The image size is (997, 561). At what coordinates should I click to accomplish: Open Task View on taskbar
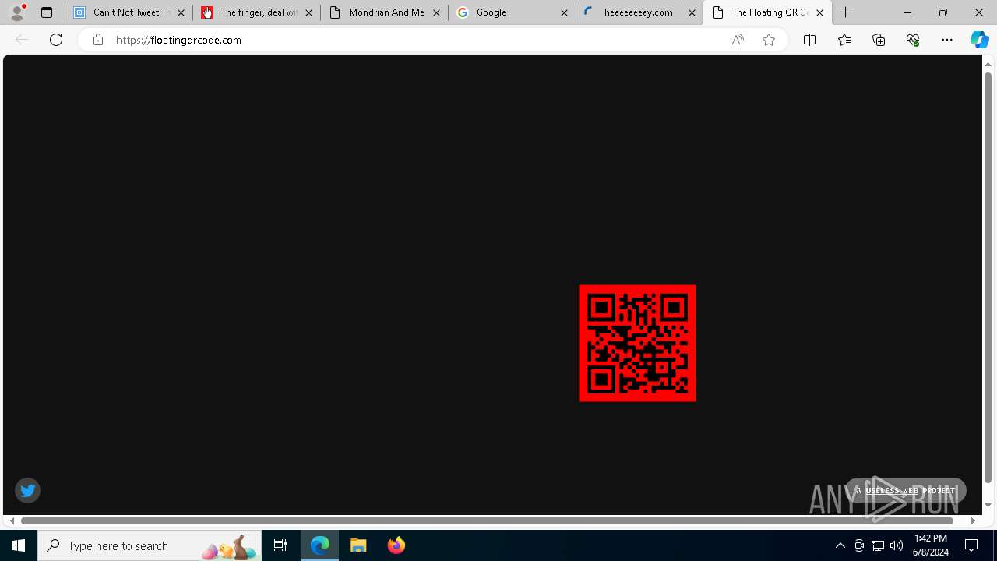tap(280, 545)
